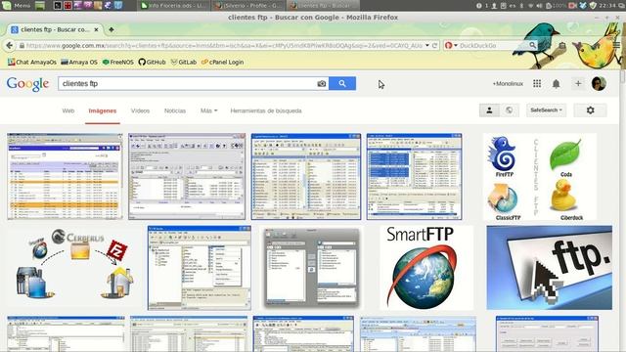
Task: Click the shield icon in the system tray
Action: (593, 5)
